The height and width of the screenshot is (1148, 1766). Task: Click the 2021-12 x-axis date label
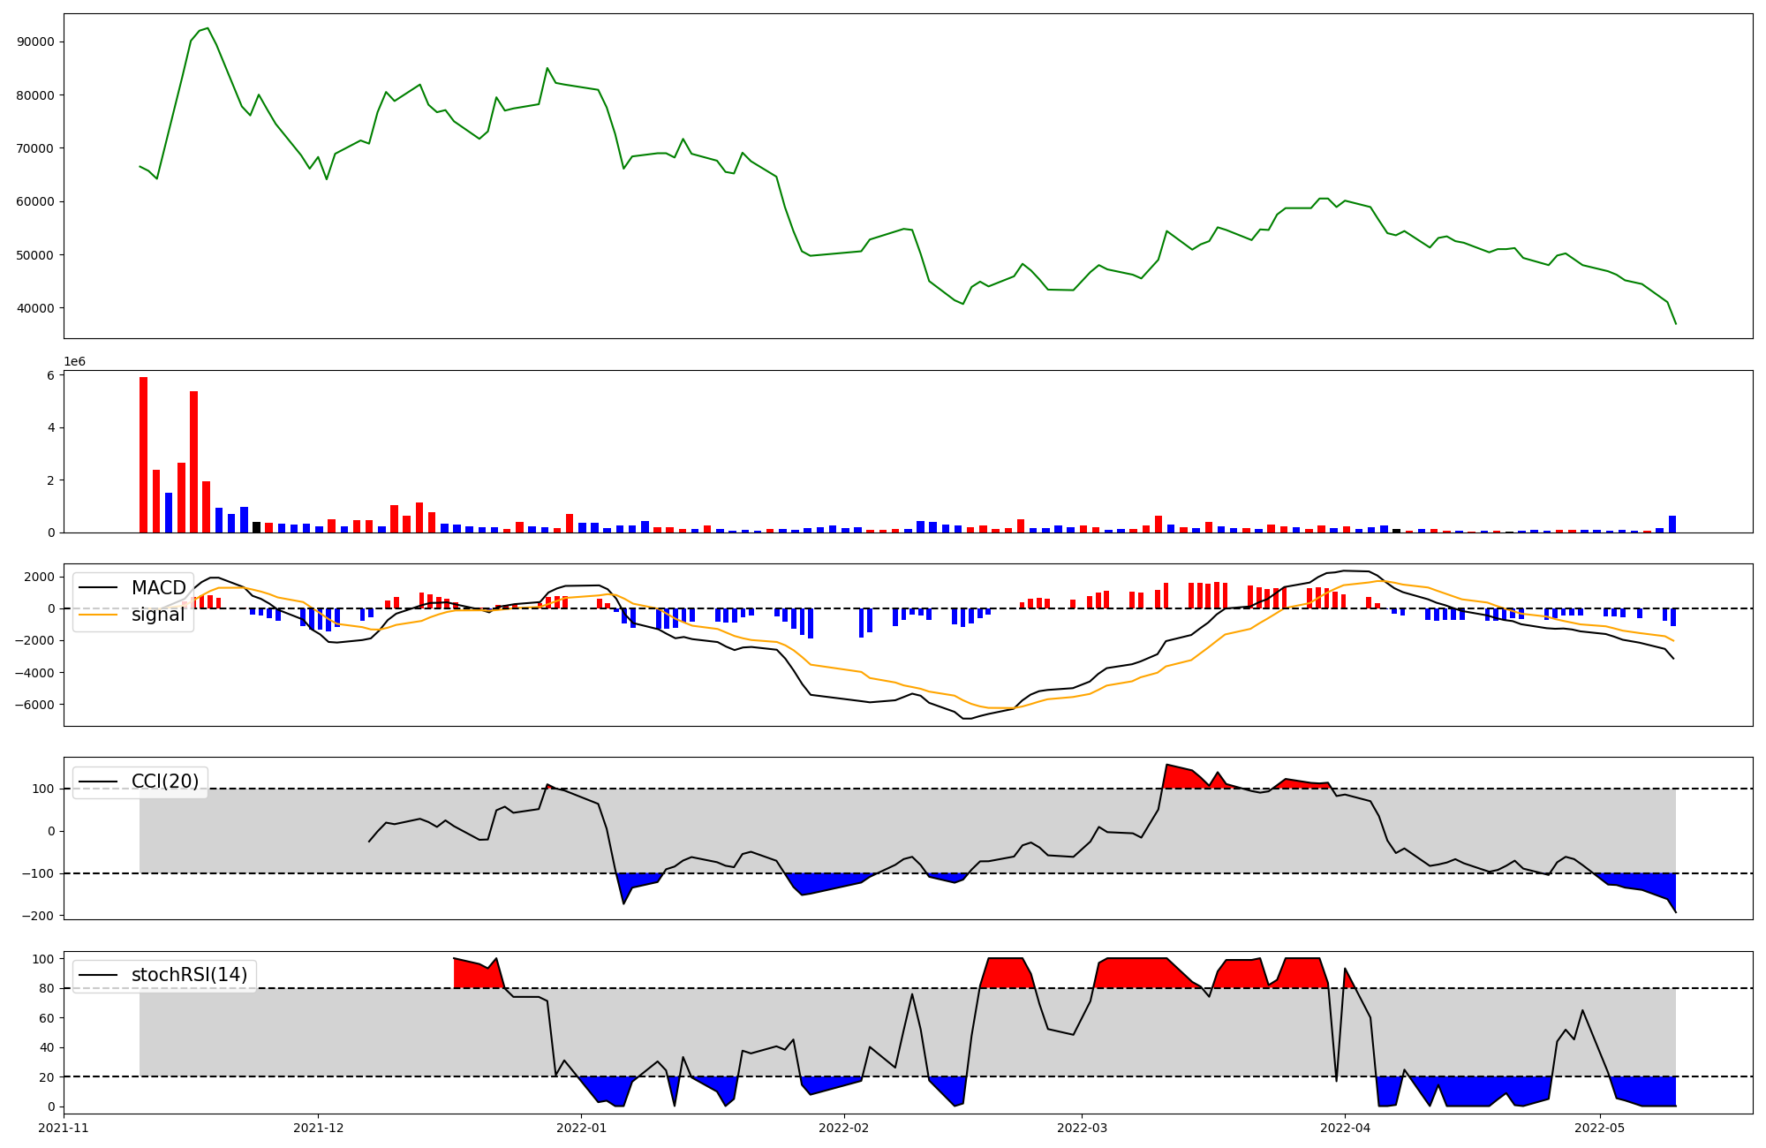pyautogui.click(x=318, y=1128)
